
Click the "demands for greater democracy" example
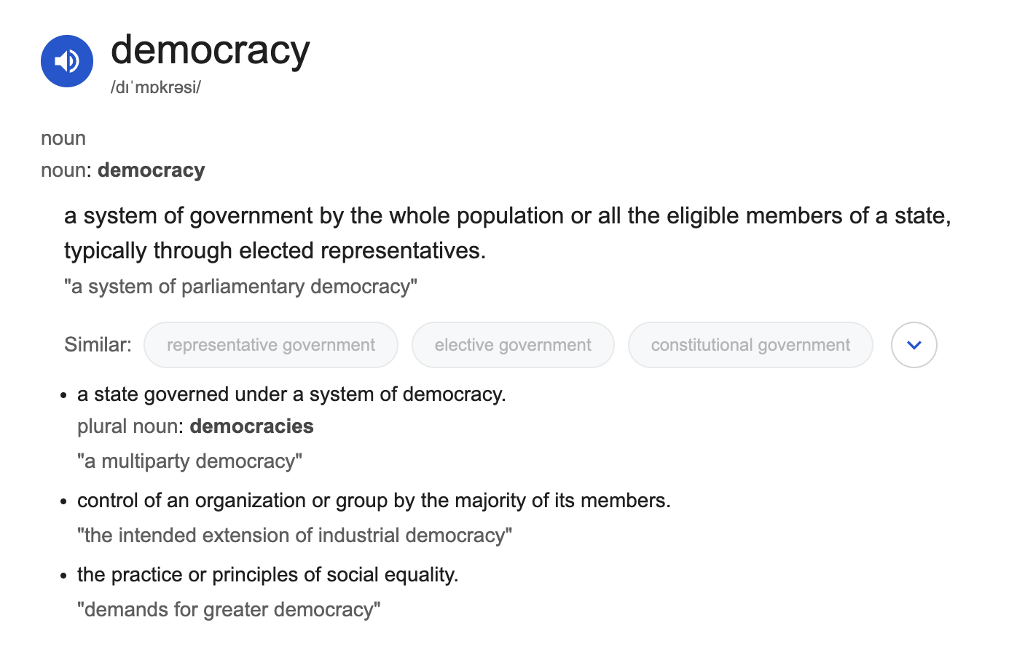click(229, 610)
